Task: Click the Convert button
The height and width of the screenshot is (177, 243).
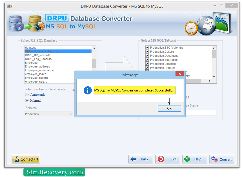Action: 221,159
